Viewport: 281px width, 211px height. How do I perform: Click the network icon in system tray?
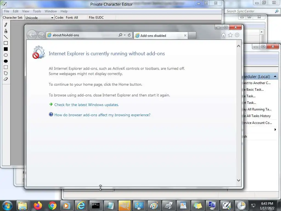[x=253, y=206]
